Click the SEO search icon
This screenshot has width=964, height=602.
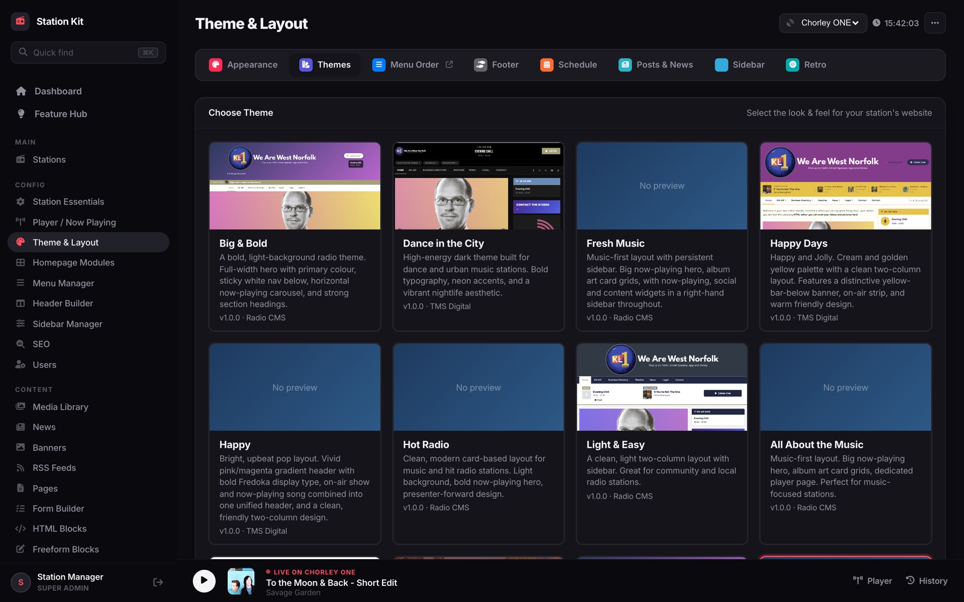pyautogui.click(x=20, y=344)
